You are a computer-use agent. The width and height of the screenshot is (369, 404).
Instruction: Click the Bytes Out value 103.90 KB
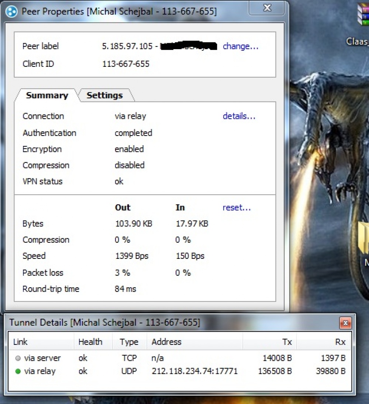(134, 224)
